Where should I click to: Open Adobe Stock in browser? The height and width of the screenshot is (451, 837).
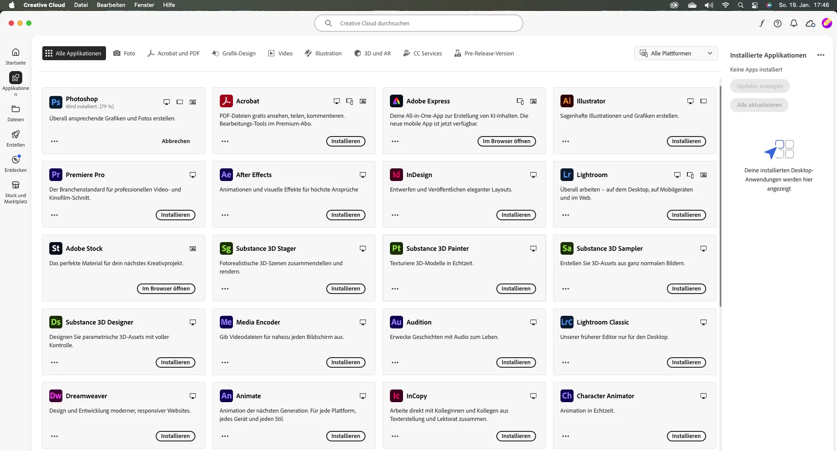pos(166,289)
